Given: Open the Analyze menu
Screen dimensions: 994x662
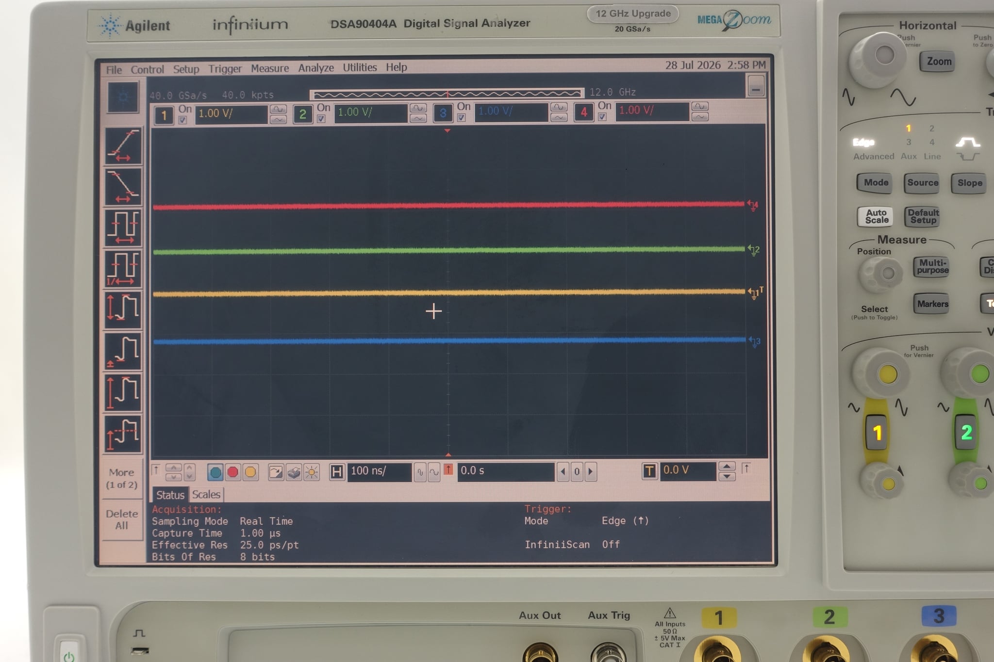Looking at the screenshot, I should pos(316,67).
